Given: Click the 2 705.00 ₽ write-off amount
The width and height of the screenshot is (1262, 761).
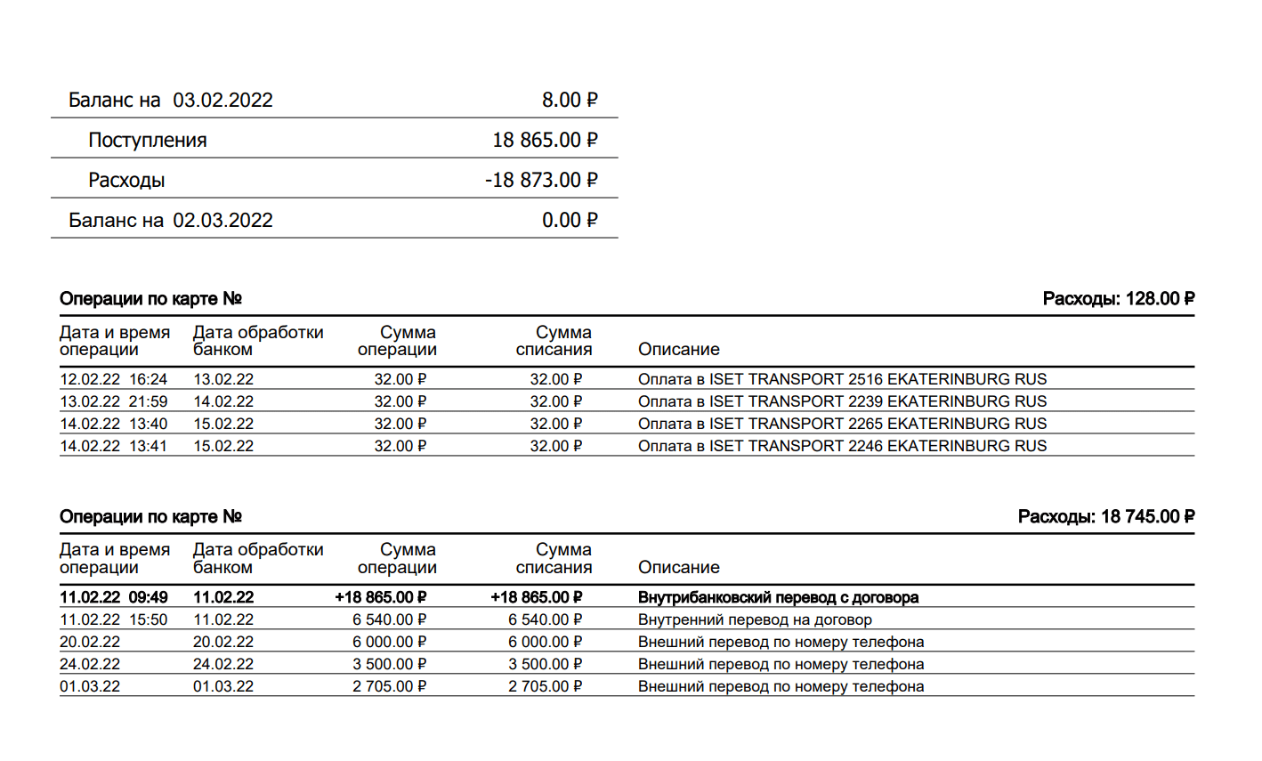Looking at the screenshot, I should click(546, 686).
